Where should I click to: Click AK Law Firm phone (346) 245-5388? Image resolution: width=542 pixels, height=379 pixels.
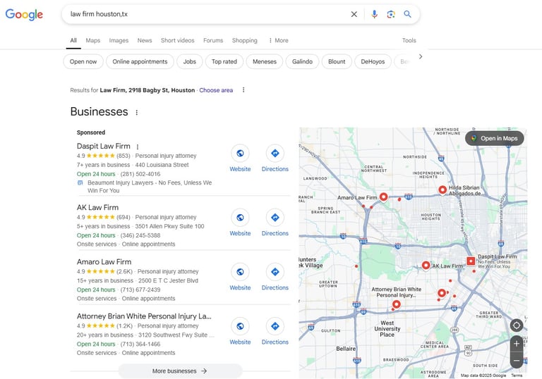pyautogui.click(x=140, y=235)
